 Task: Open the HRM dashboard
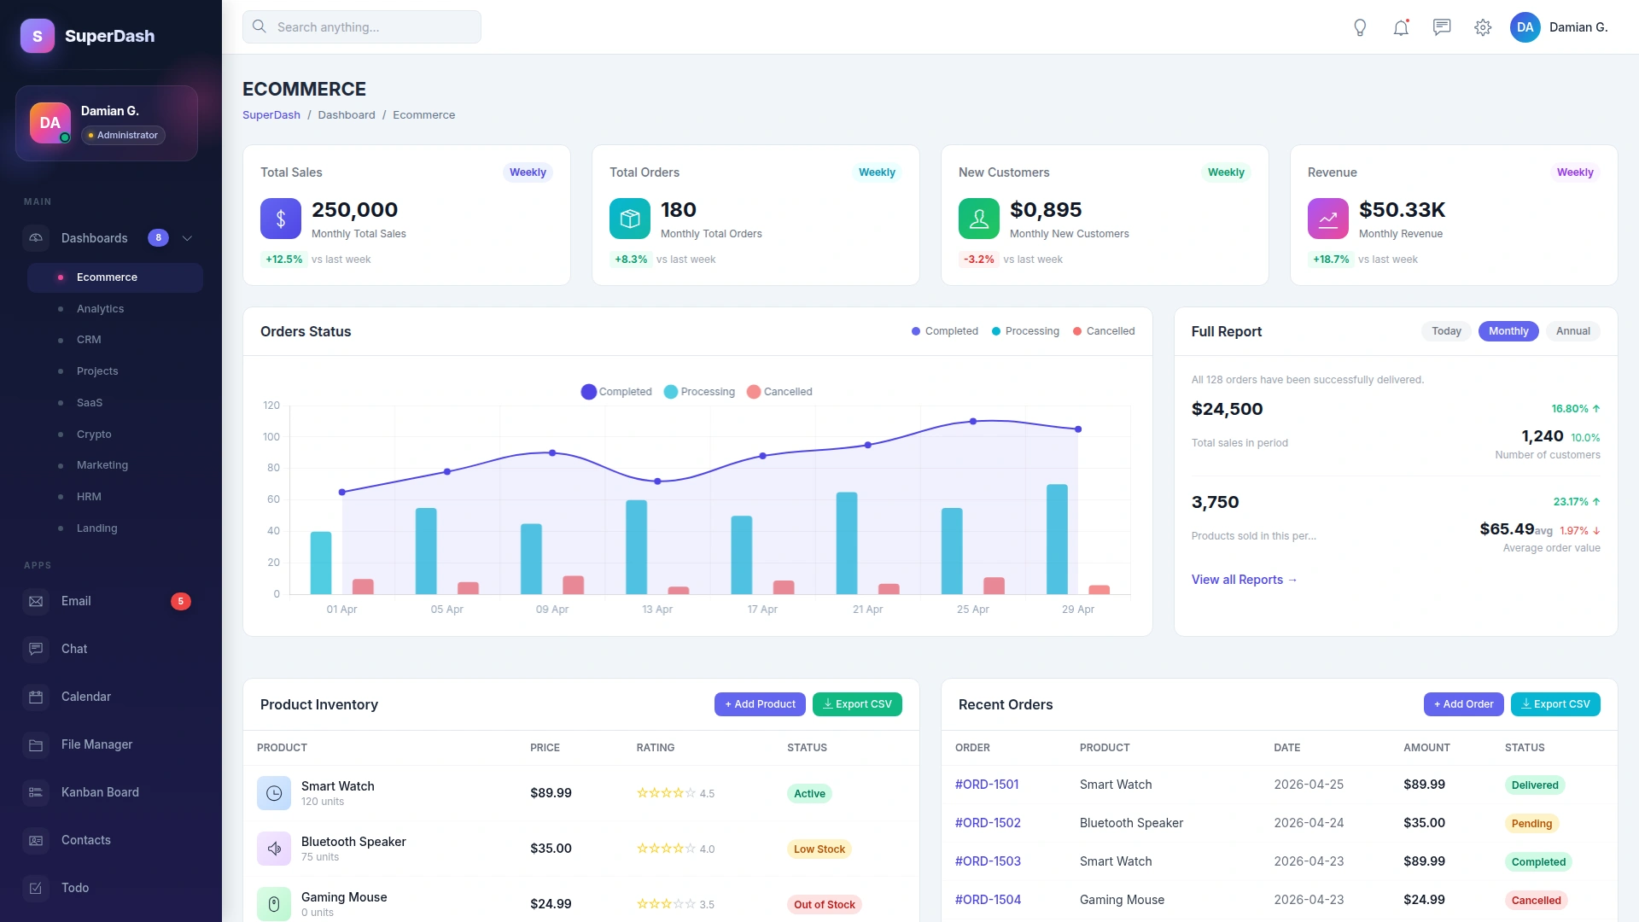[x=115, y=497]
